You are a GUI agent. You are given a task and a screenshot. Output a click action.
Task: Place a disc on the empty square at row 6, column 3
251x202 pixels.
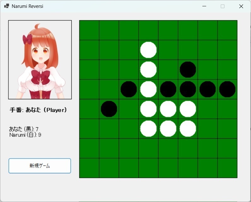[129, 129]
